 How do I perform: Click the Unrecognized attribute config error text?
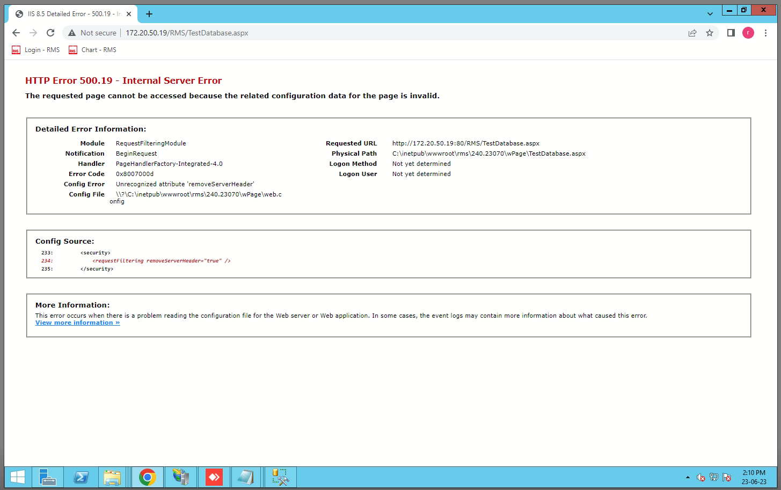pyautogui.click(x=185, y=184)
